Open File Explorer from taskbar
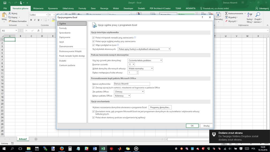Viewport: 270px width, 152px height. point(28,149)
